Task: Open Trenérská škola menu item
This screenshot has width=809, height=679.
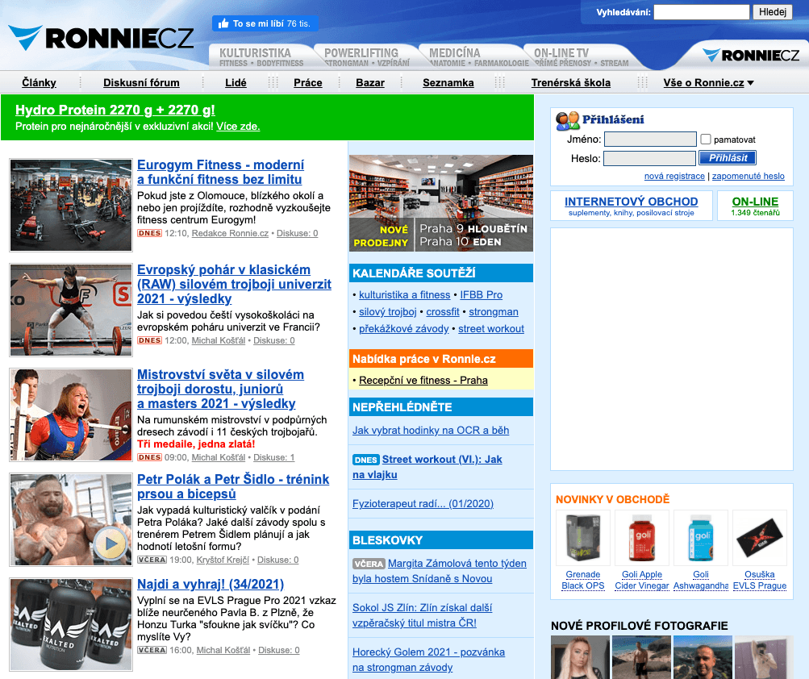Action: tap(570, 82)
